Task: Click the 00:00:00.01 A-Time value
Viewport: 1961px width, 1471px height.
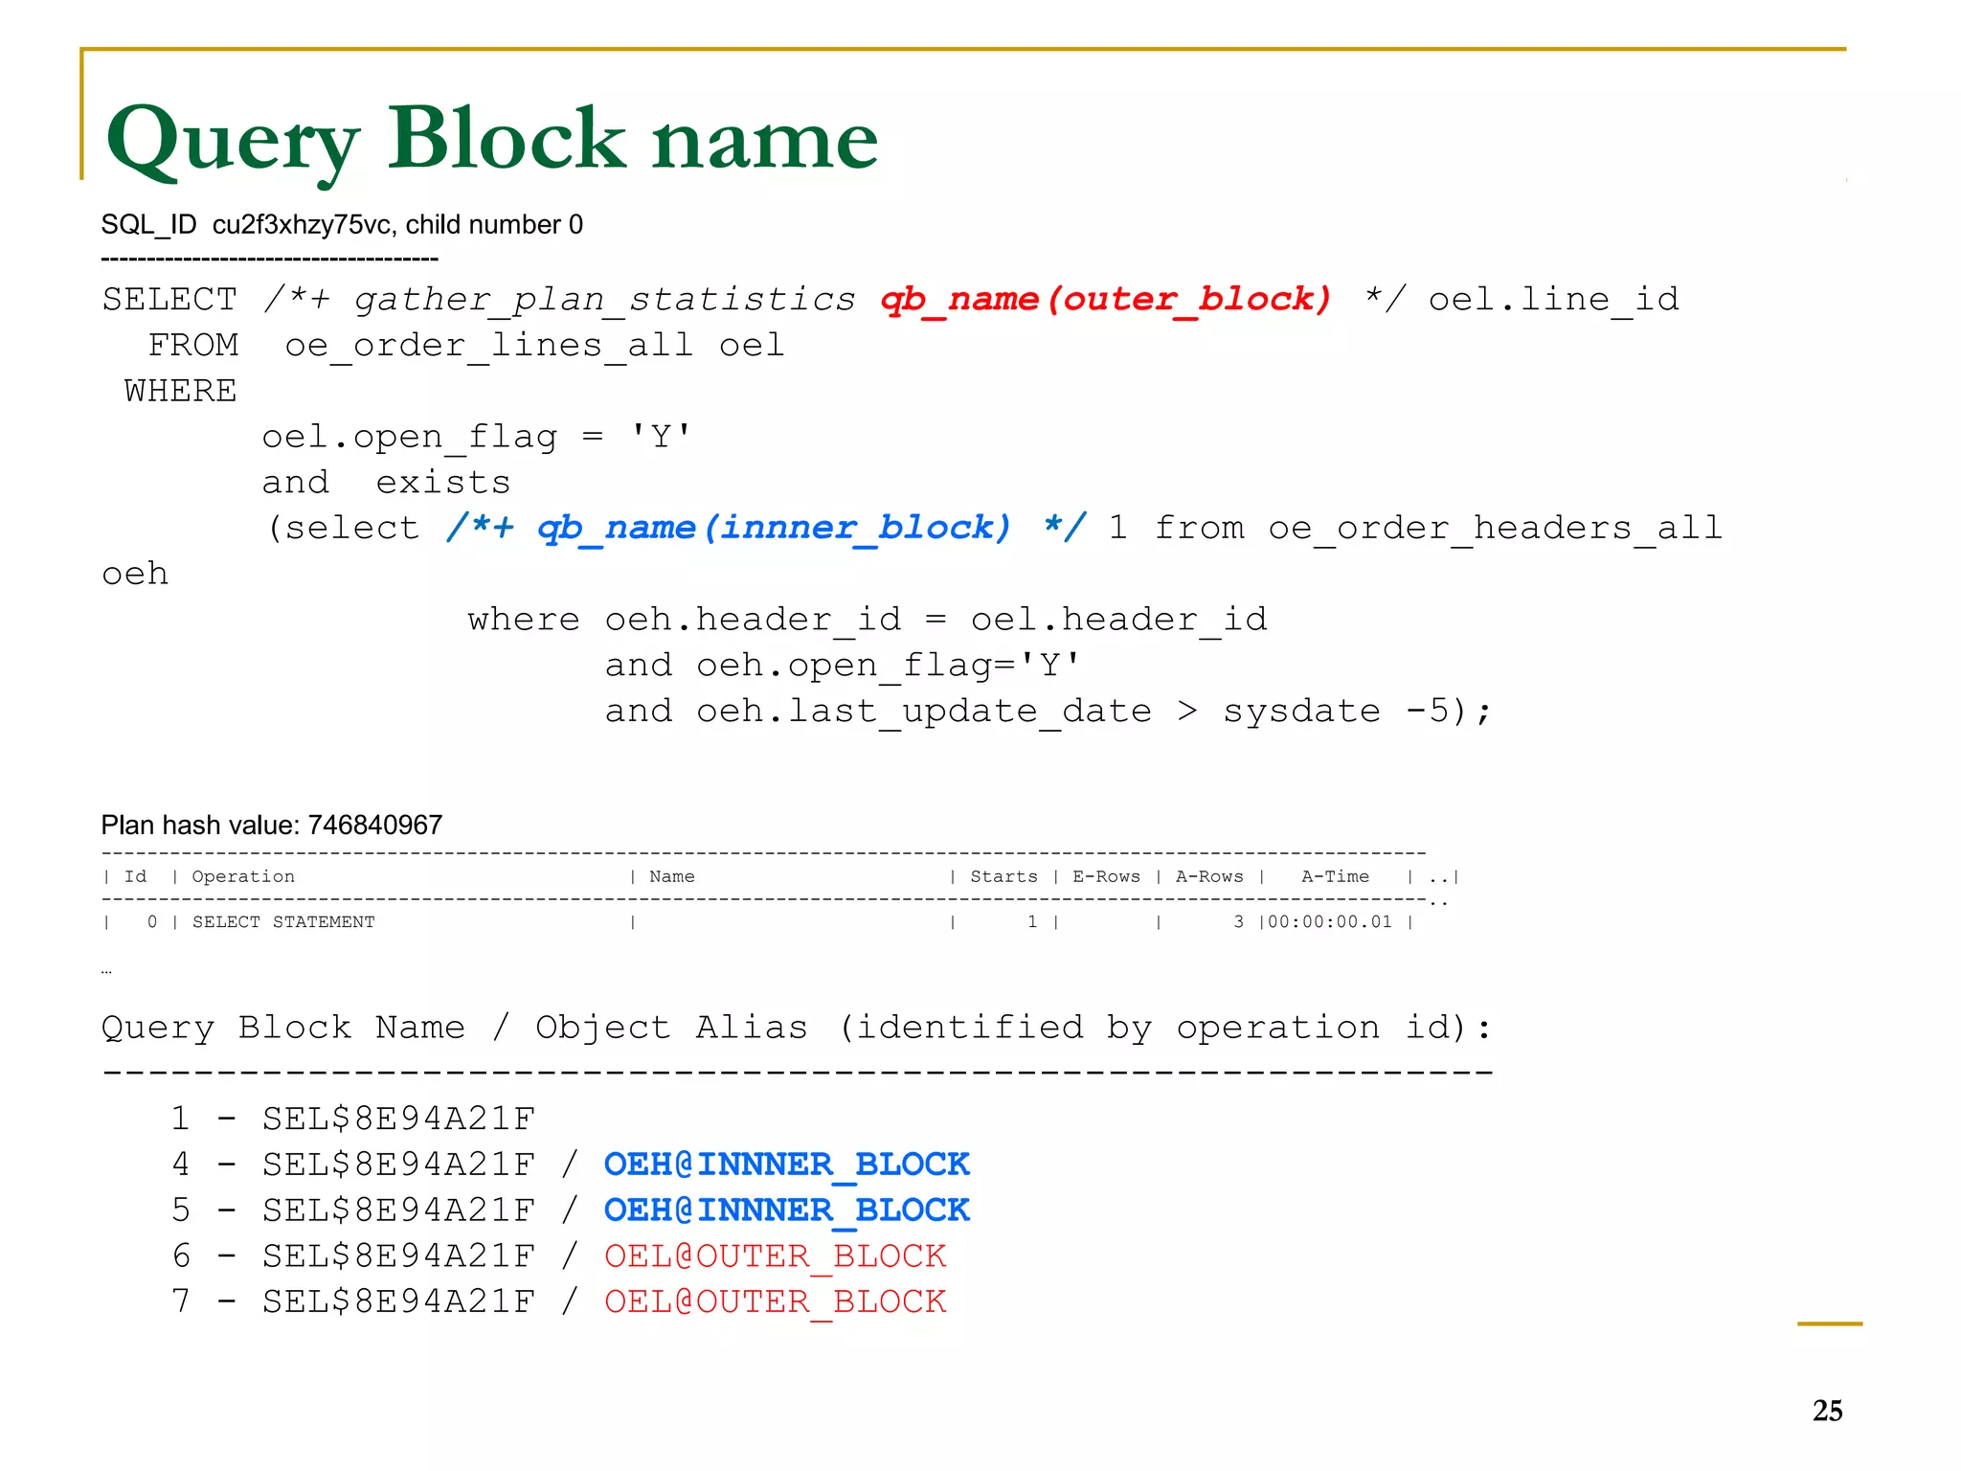Action: click(1330, 922)
